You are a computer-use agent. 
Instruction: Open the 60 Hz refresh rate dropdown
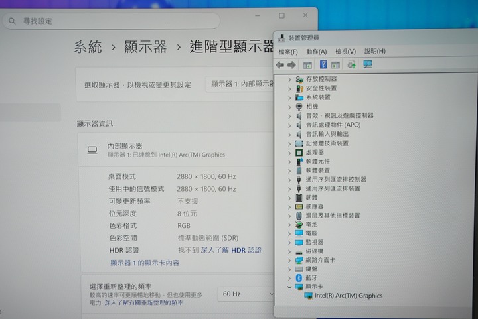pyautogui.click(x=245, y=294)
